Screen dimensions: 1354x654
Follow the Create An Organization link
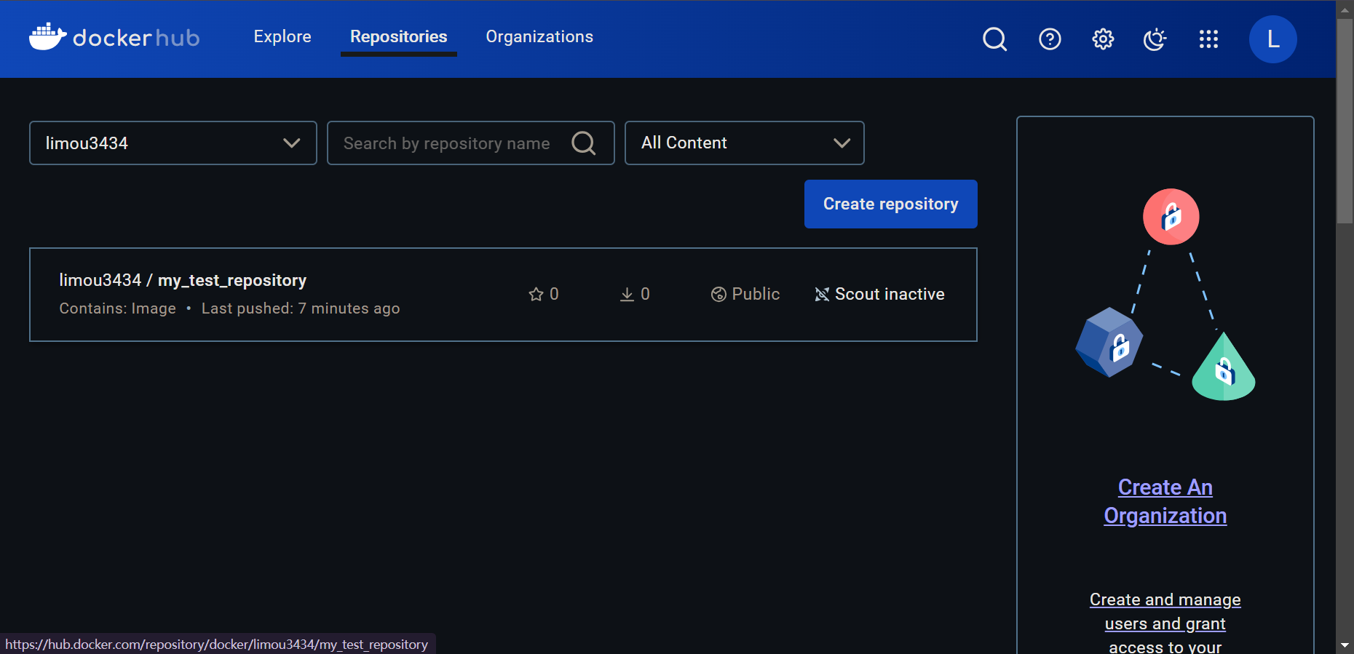click(x=1165, y=501)
